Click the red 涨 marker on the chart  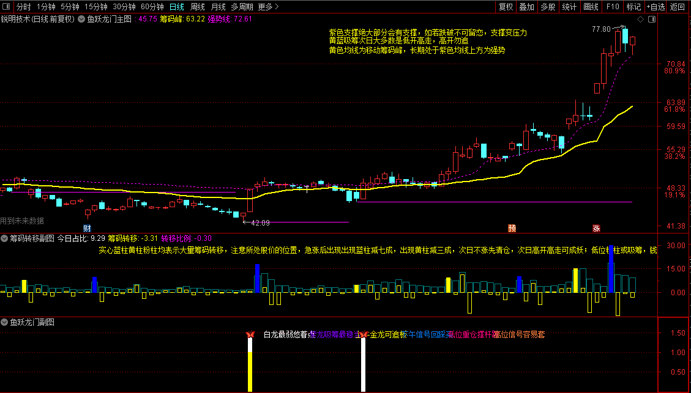(x=596, y=228)
